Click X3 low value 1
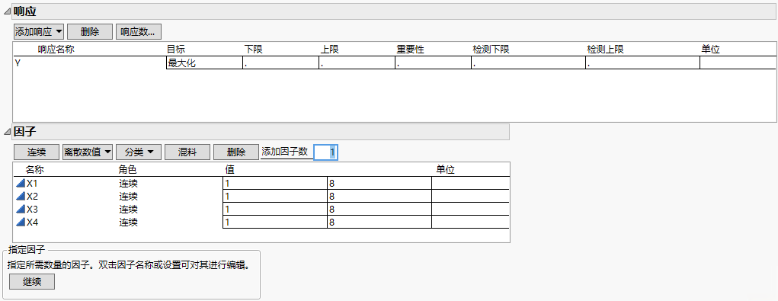 (275, 209)
